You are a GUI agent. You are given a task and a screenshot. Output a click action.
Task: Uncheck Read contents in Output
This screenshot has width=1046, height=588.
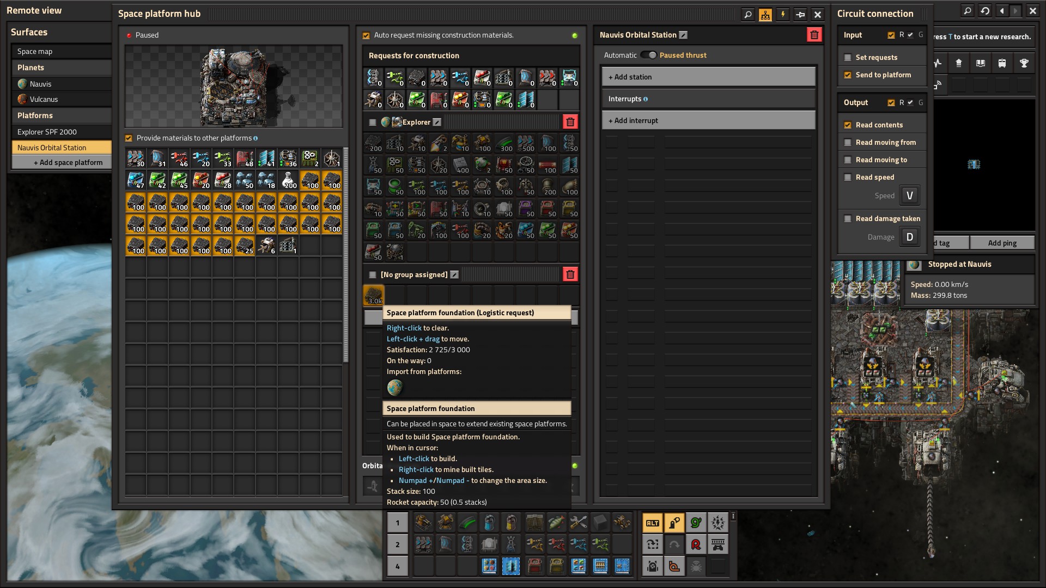848,125
